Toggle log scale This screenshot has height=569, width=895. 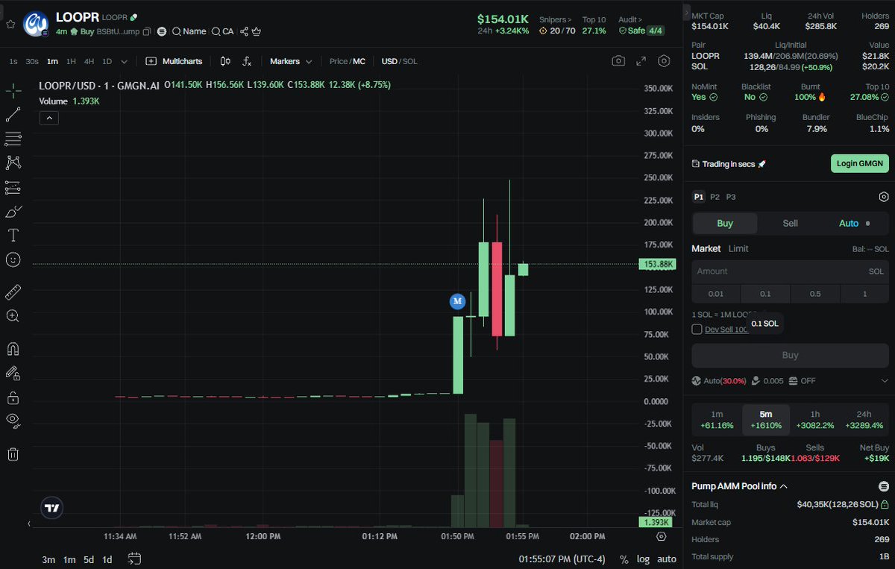point(643,559)
